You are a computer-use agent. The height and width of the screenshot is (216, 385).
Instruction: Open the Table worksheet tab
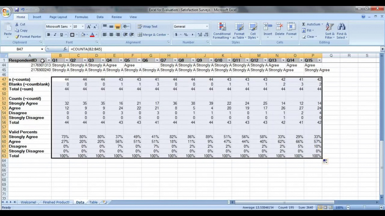(x=93, y=202)
